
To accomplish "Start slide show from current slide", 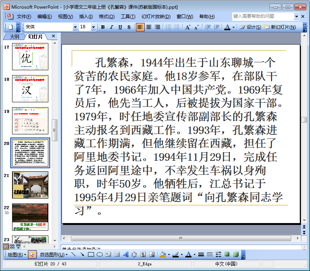I will pyautogui.click(x=18, y=246).
